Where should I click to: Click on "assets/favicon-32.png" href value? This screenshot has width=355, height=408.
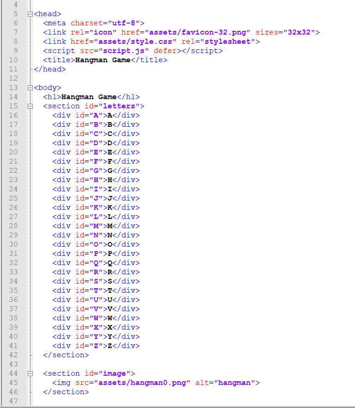click(198, 32)
